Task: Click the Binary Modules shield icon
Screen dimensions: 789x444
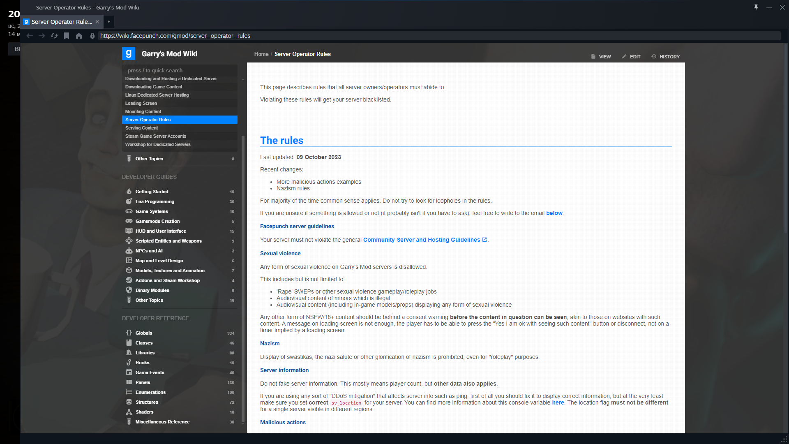Action: tap(129, 290)
